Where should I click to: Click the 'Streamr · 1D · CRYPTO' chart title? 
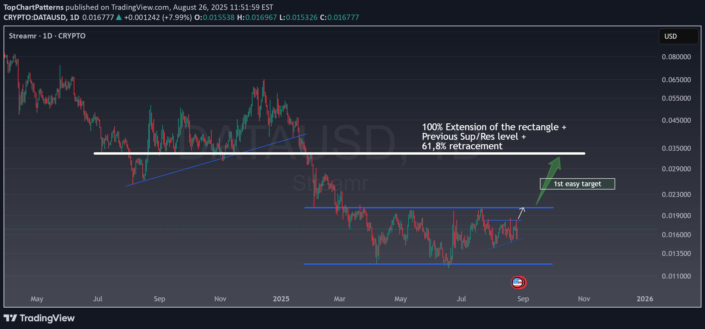click(x=47, y=36)
